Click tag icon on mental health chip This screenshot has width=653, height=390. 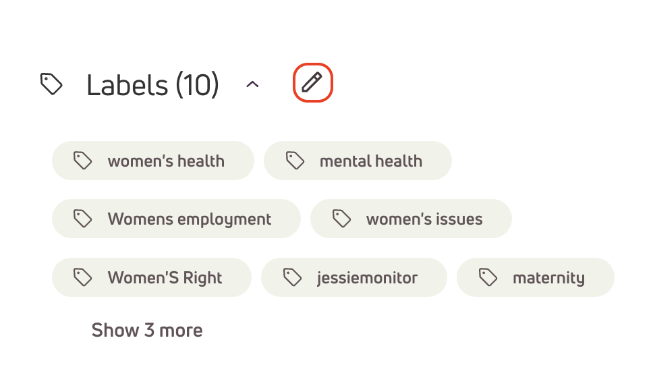pos(295,161)
